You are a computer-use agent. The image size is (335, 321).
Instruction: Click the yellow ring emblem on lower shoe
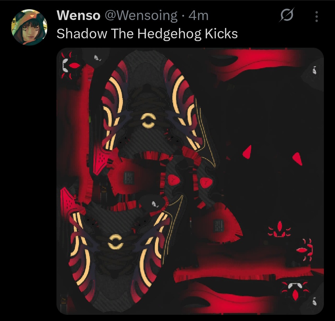115,242
